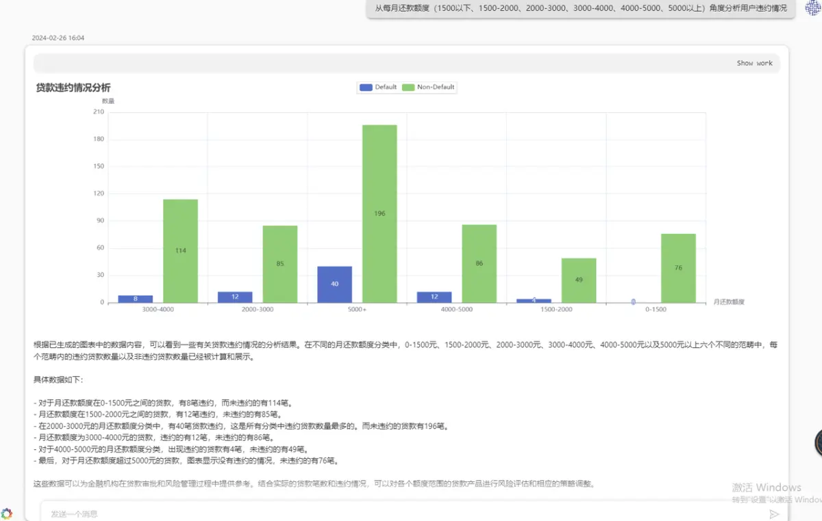Click the 2024-02-26 16:04 timestamp

[x=58, y=38]
